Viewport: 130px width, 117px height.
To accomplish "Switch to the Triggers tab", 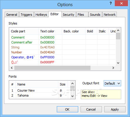I will tap(26, 15).
